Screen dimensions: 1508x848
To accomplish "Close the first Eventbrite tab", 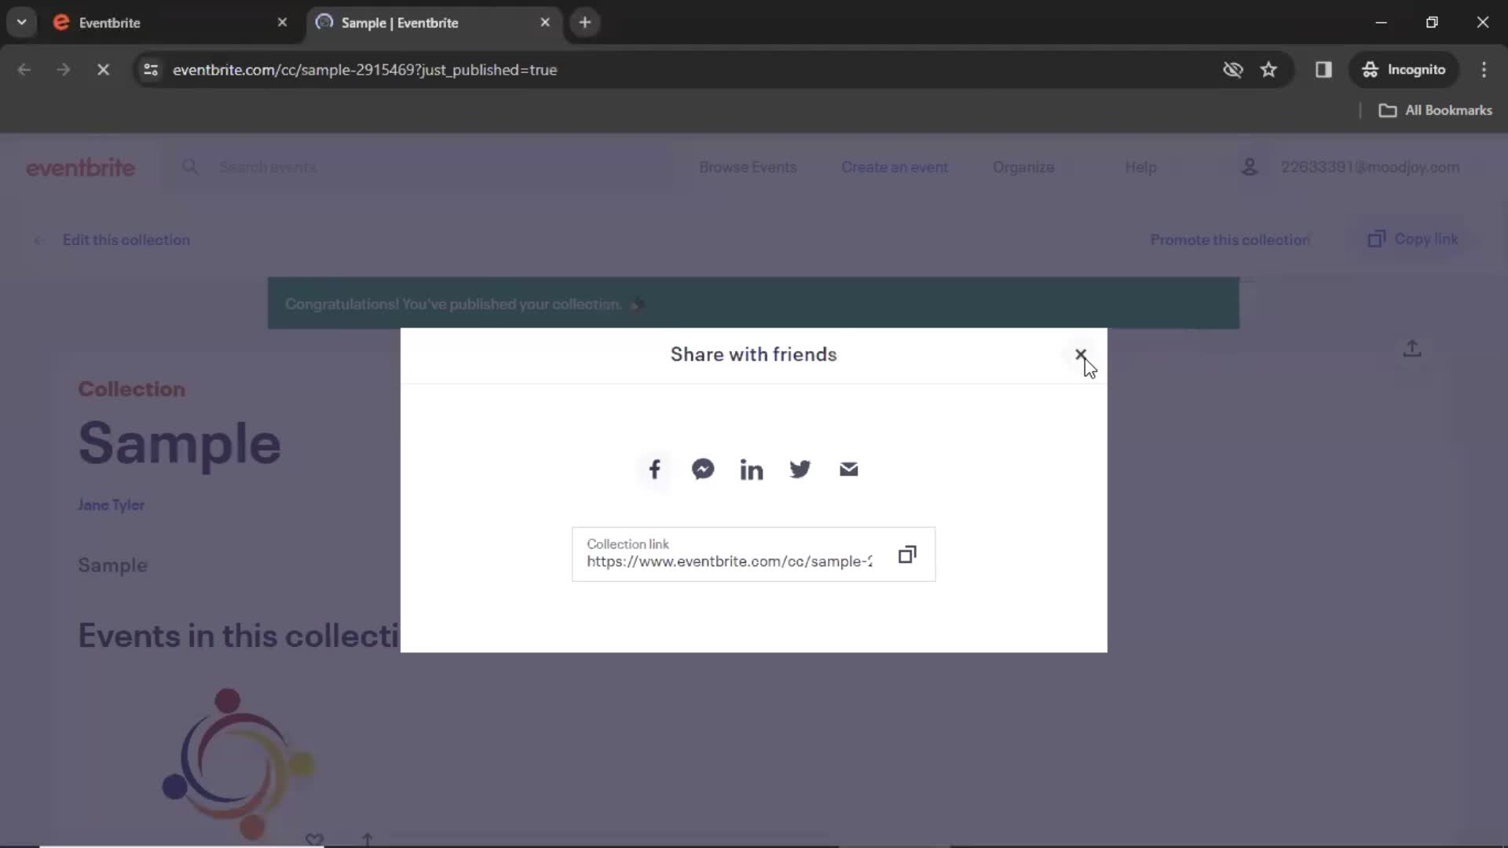I will [x=282, y=23].
